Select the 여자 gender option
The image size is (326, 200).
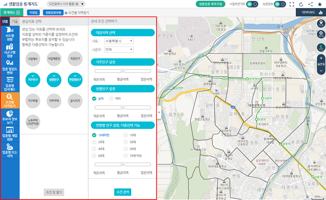(x=111, y=98)
